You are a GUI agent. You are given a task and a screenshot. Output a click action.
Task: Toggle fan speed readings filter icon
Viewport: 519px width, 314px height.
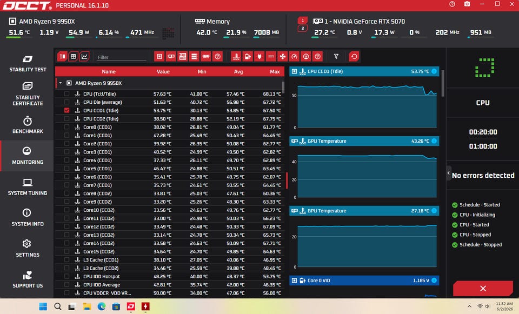click(x=282, y=57)
